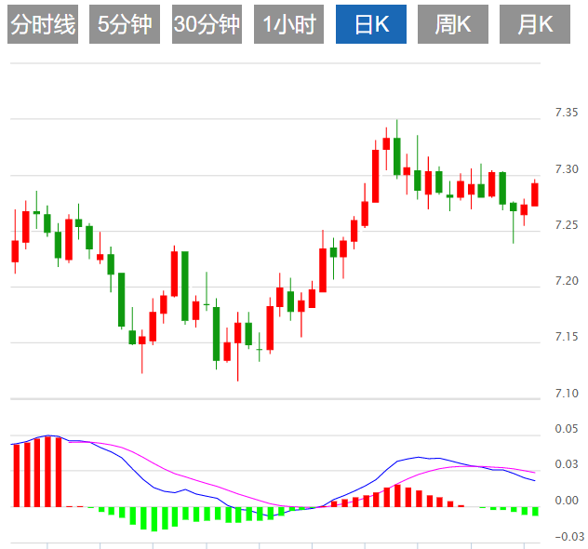The width and height of the screenshot is (588, 549).
Task: Click the 0.03 MACD axis label
Action: click(567, 464)
